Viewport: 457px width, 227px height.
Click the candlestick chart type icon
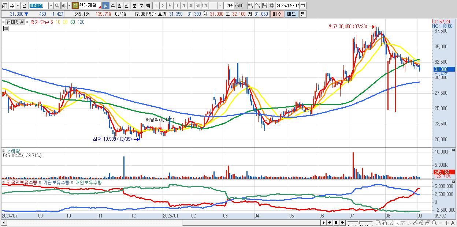pyautogui.click(x=409, y=223)
